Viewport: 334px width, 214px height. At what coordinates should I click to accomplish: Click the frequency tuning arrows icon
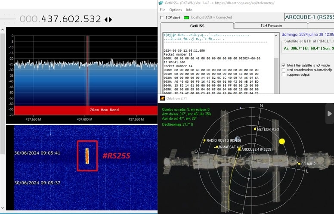[108, 19]
